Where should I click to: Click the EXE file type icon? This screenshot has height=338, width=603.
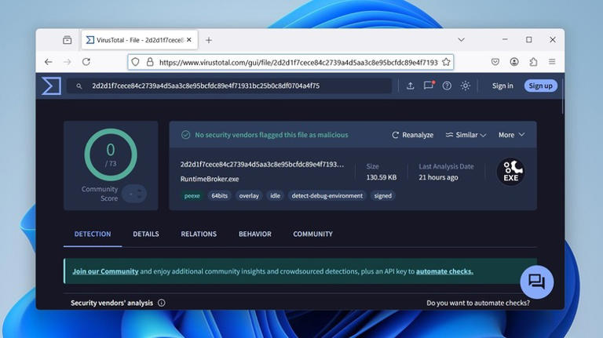pos(510,172)
